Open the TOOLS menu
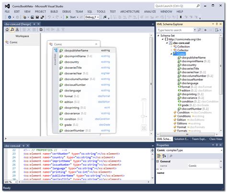Screen dimensions: 227x193 pos(101,11)
